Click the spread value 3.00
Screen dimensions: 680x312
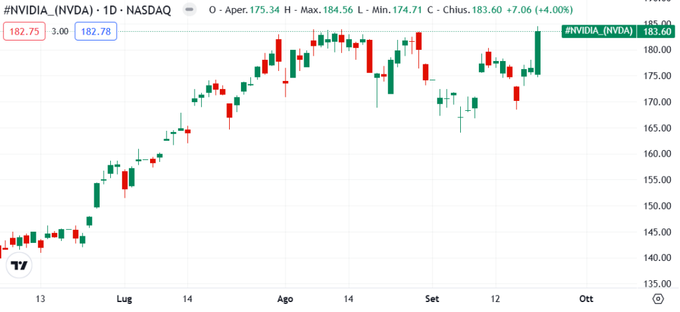tap(60, 32)
